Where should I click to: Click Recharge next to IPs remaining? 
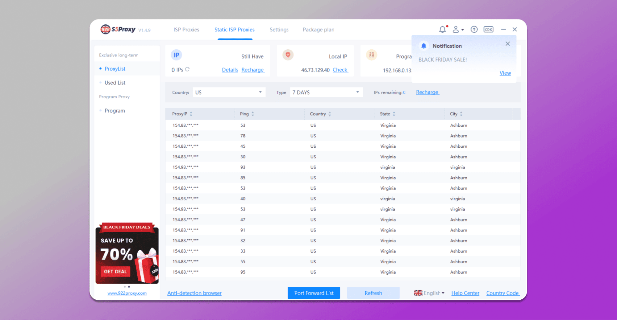click(427, 92)
